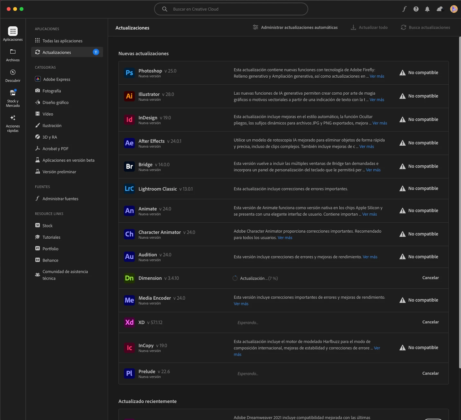The width and height of the screenshot is (461, 420).
Task: Click the XD app icon
Action: 129,322
